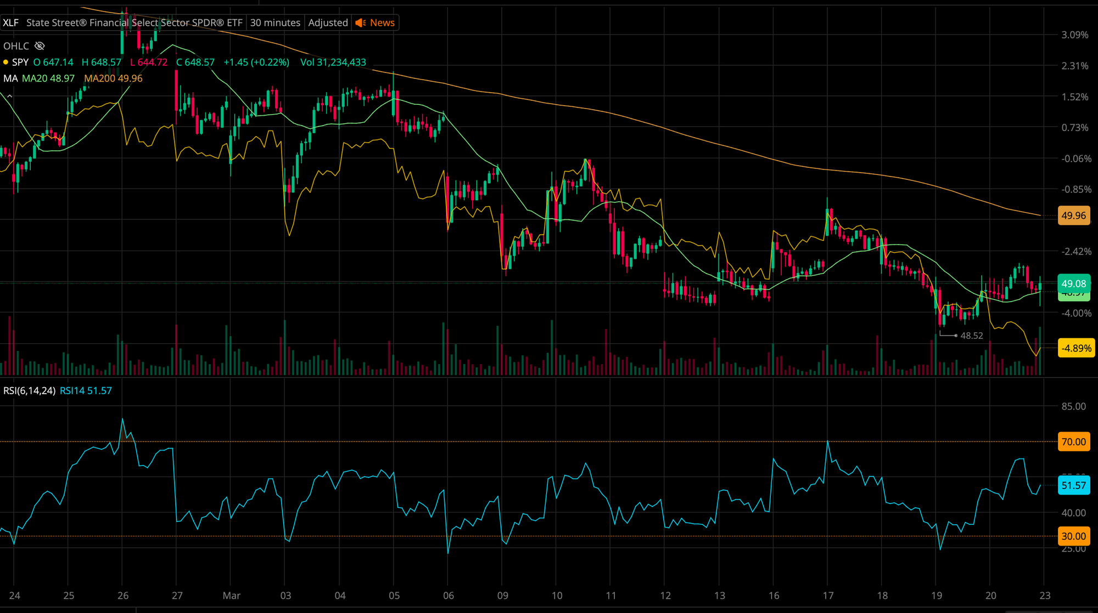Click the RSI(6,14,24) indicator title
The height and width of the screenshot is (613, 1098).
29,391
